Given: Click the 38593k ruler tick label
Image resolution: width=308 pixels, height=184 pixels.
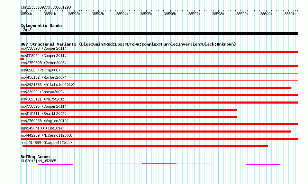Looking at the screenshot, I should 98,14.
